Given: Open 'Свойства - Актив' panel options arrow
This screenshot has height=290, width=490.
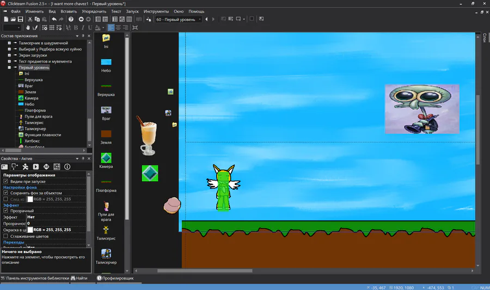Looking at the screenshot, I should (x=77, y=159).
